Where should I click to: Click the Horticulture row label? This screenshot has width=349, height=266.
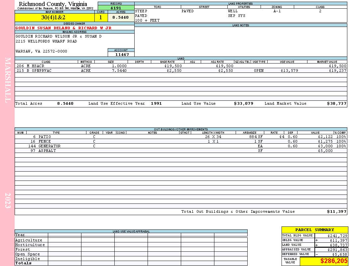[30, 245]
